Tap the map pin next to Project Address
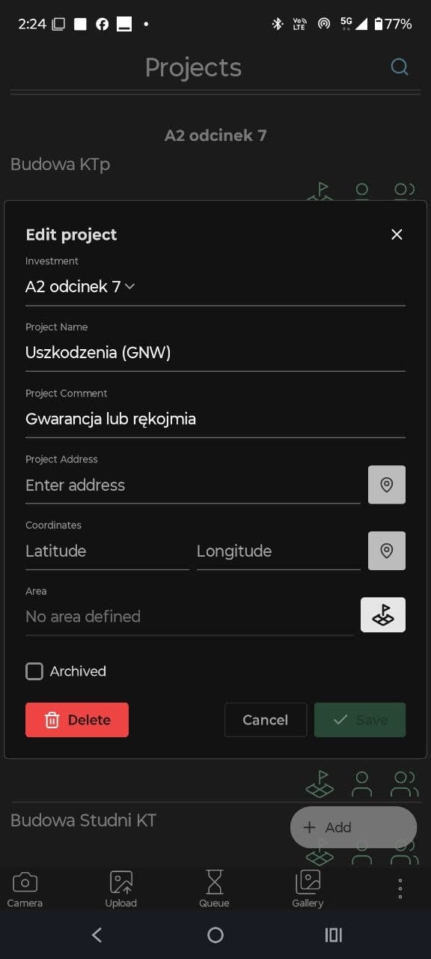Viewport: 431px width, 959px height. [387, 485]
